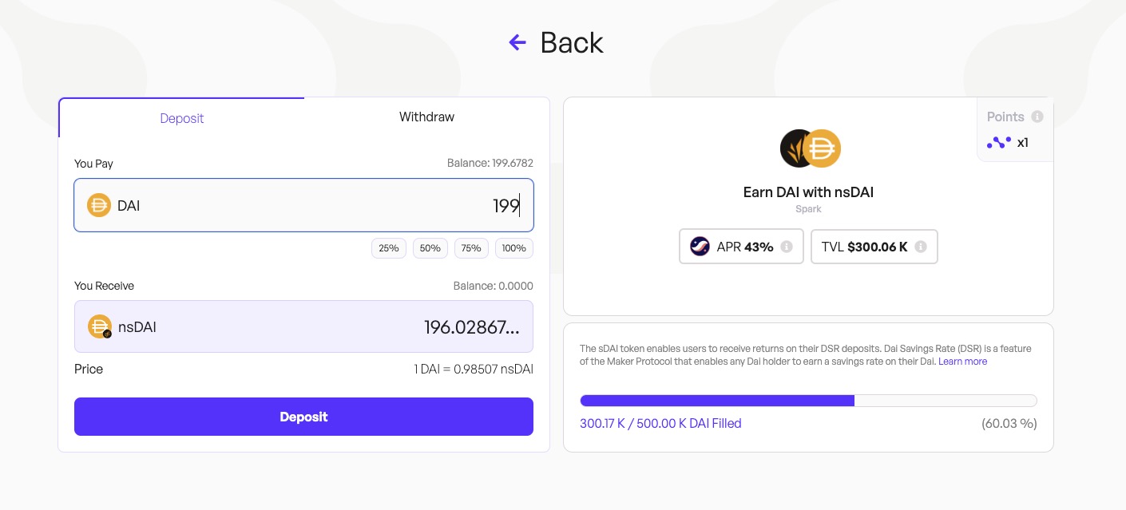This screenshot has height=510, width=1126.
Task: Choose the 25% amount preset
Action: point(389,248)
